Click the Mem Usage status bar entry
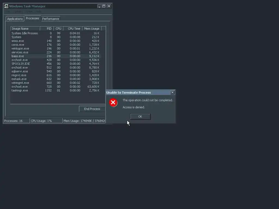Image resolution: width=279 pixels, height=209 pixels. (84, 121)
